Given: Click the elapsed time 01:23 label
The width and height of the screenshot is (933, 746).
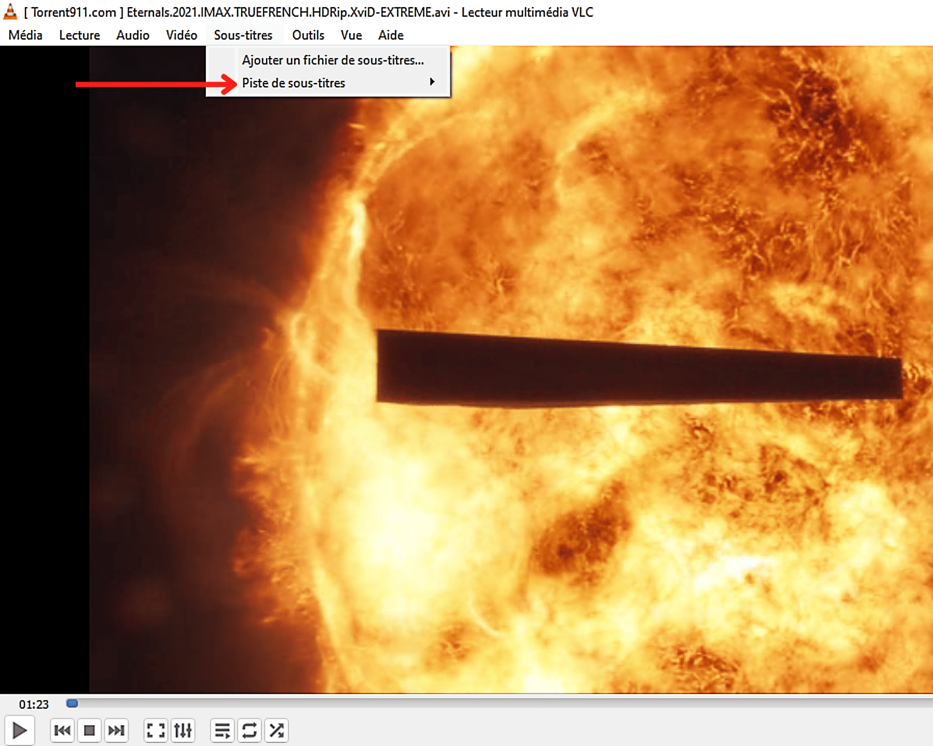Looking at the screenshot, I should point(34,704).
